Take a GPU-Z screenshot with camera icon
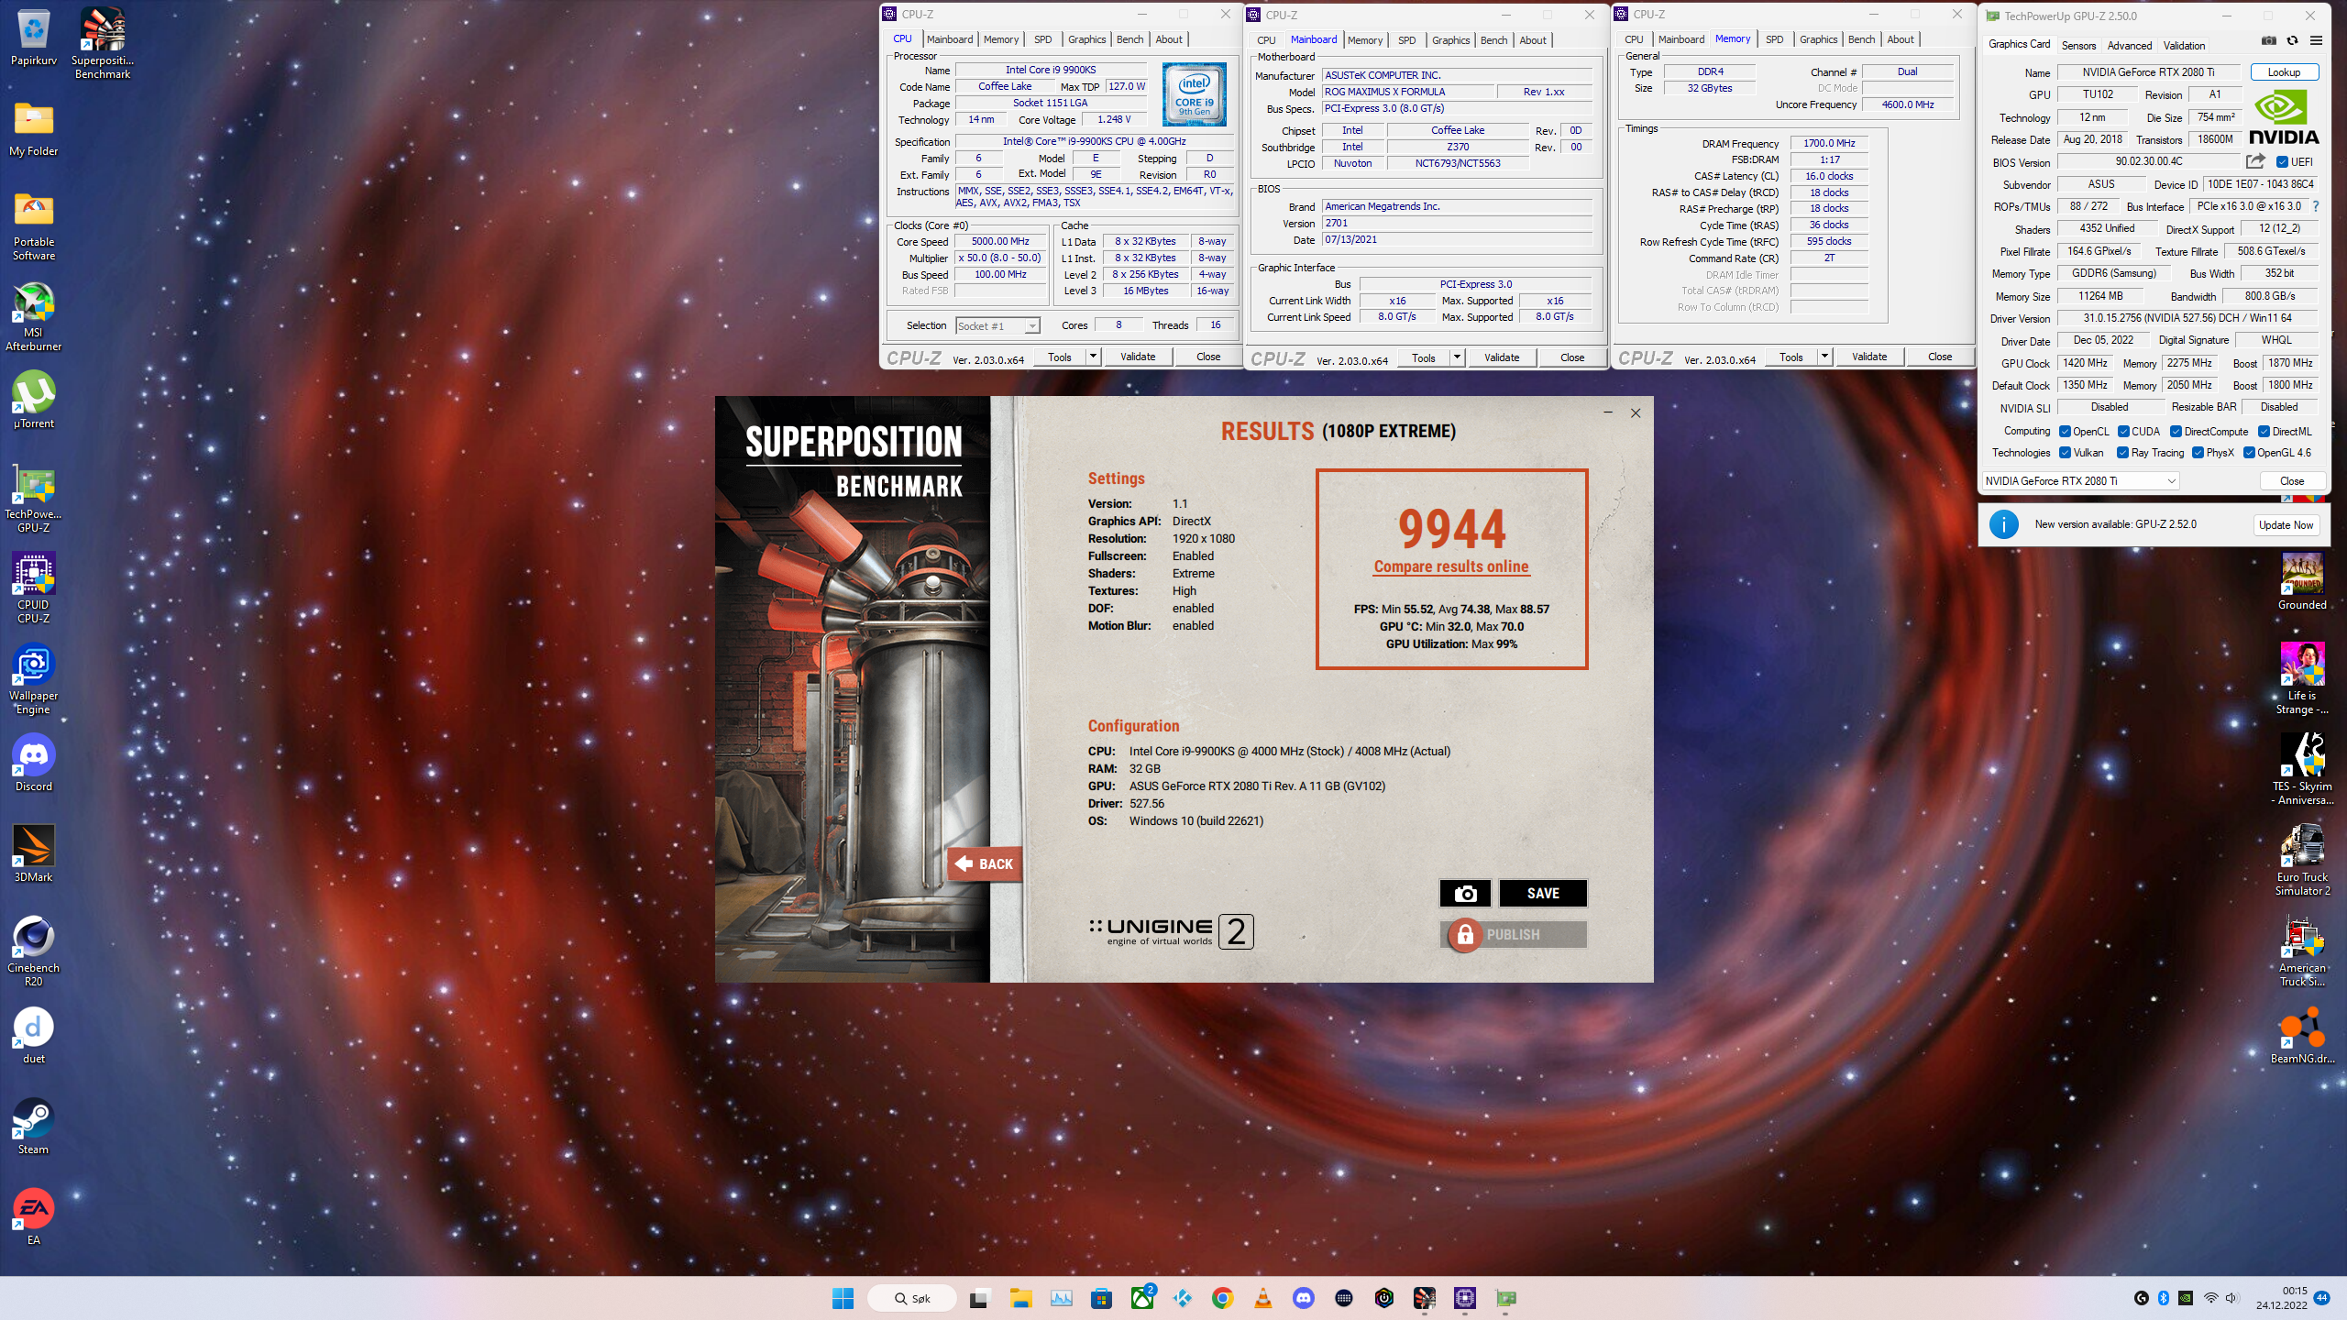The width and height of the screenshot is (2347, 1320). point(2268,40)
